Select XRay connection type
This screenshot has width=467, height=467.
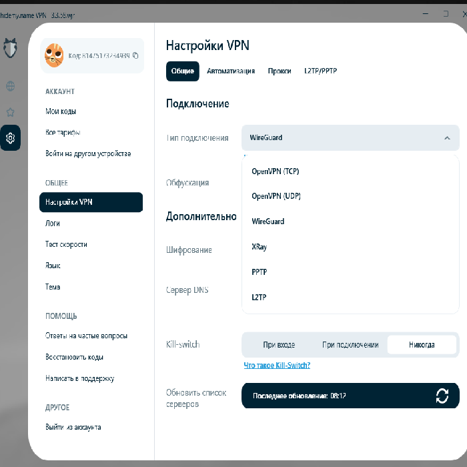259,247
